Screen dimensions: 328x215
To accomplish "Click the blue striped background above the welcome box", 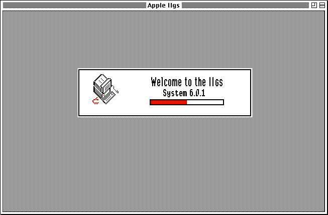I will [x=165, y=40].
